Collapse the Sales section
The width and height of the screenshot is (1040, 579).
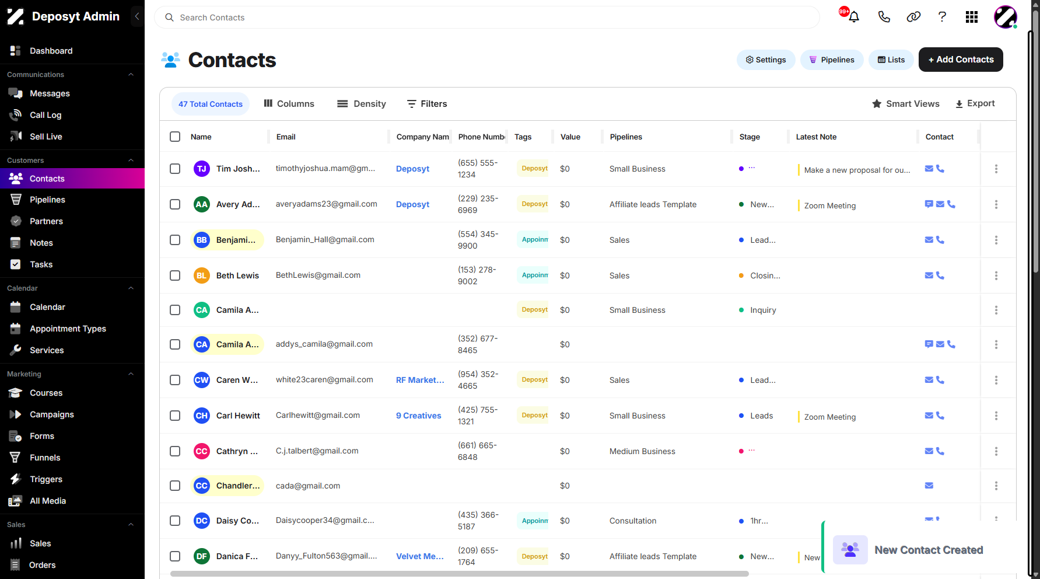[x=131, y=525]
